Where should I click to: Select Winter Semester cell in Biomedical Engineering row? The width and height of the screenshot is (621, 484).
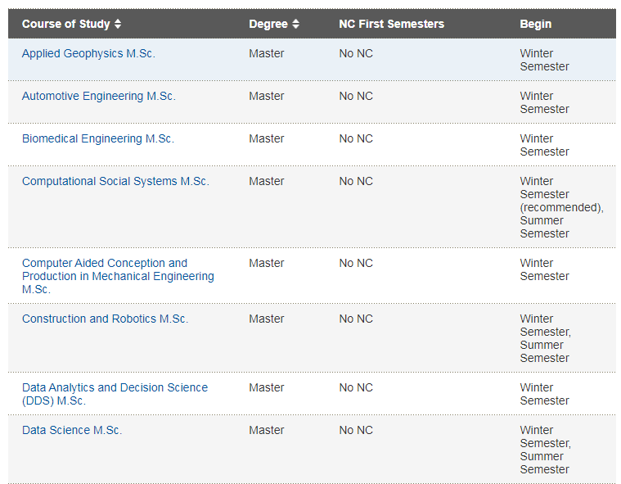point(544,145)
